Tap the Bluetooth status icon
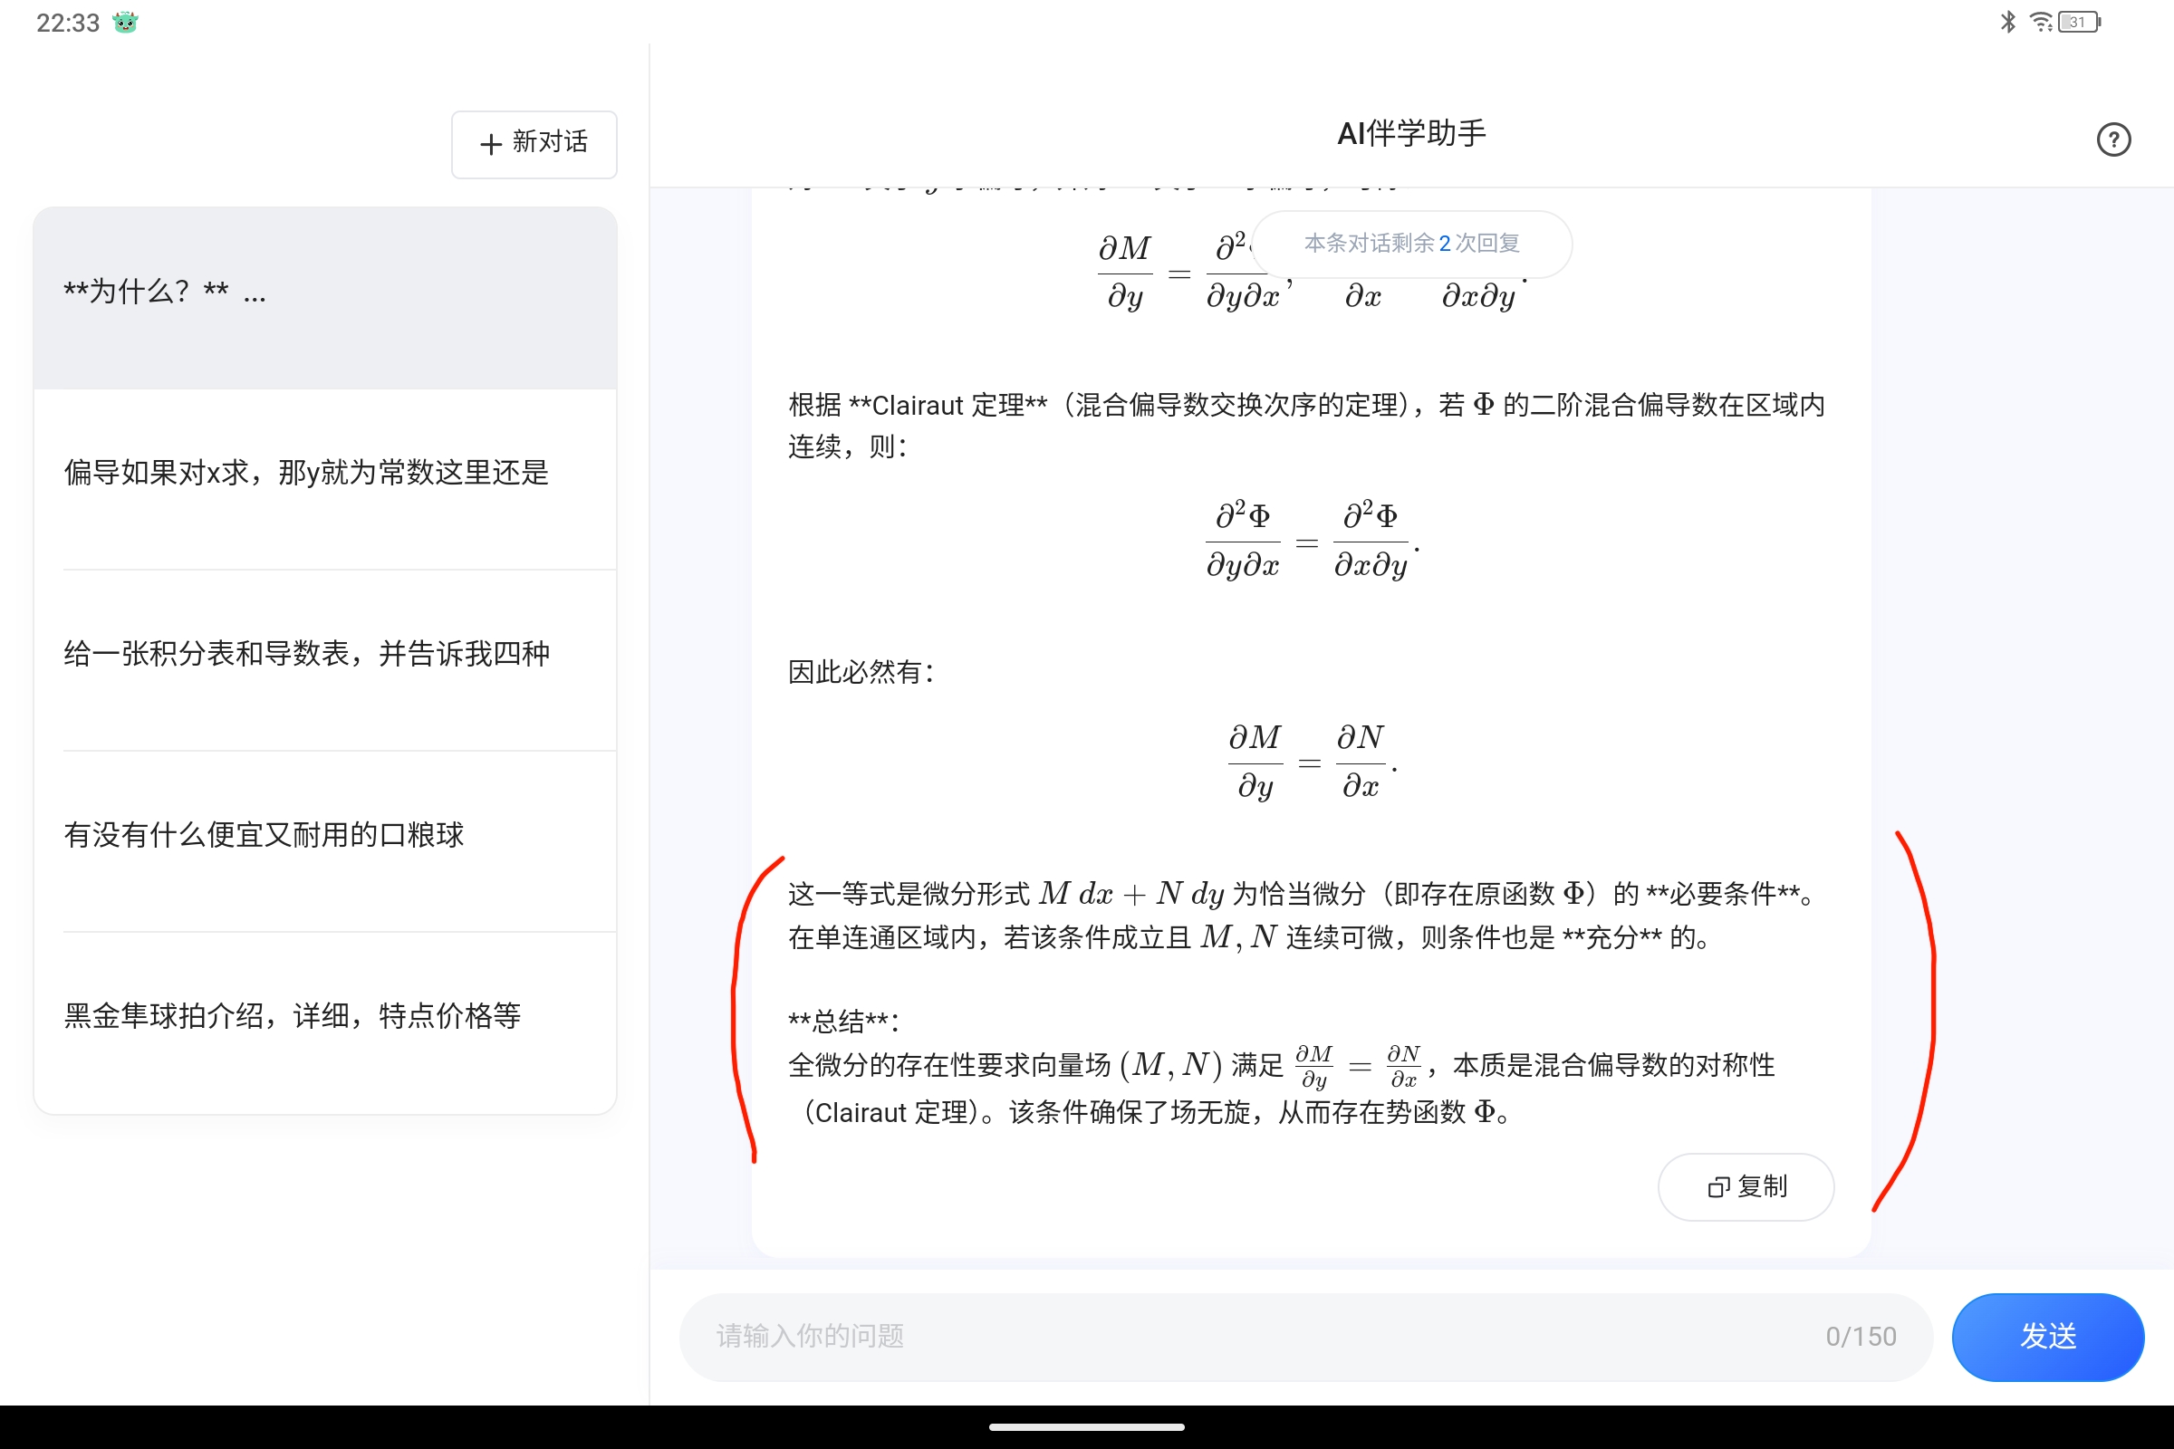The height and width of the screenshot is (1449, 2174). (x=2007, y=22)
